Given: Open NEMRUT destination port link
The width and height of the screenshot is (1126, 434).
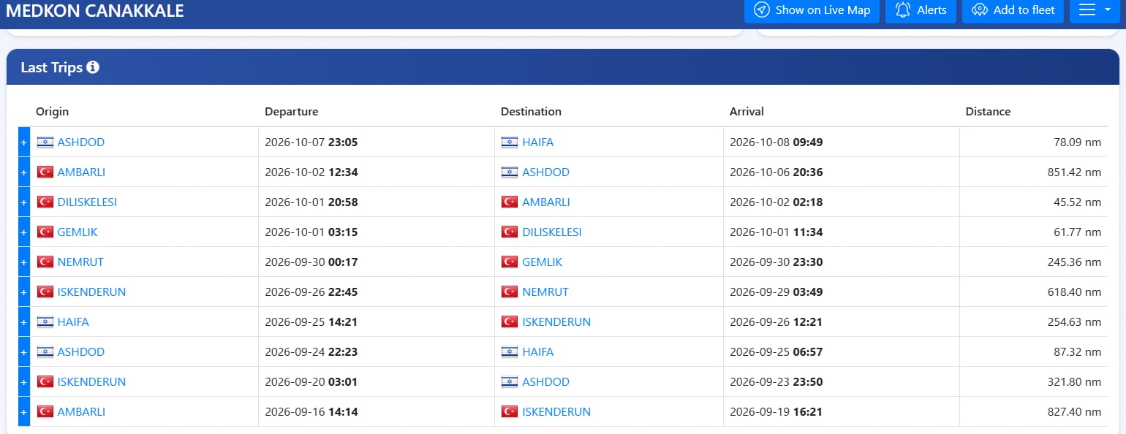Looking at the screenshot, I should (x=545, y=292).
